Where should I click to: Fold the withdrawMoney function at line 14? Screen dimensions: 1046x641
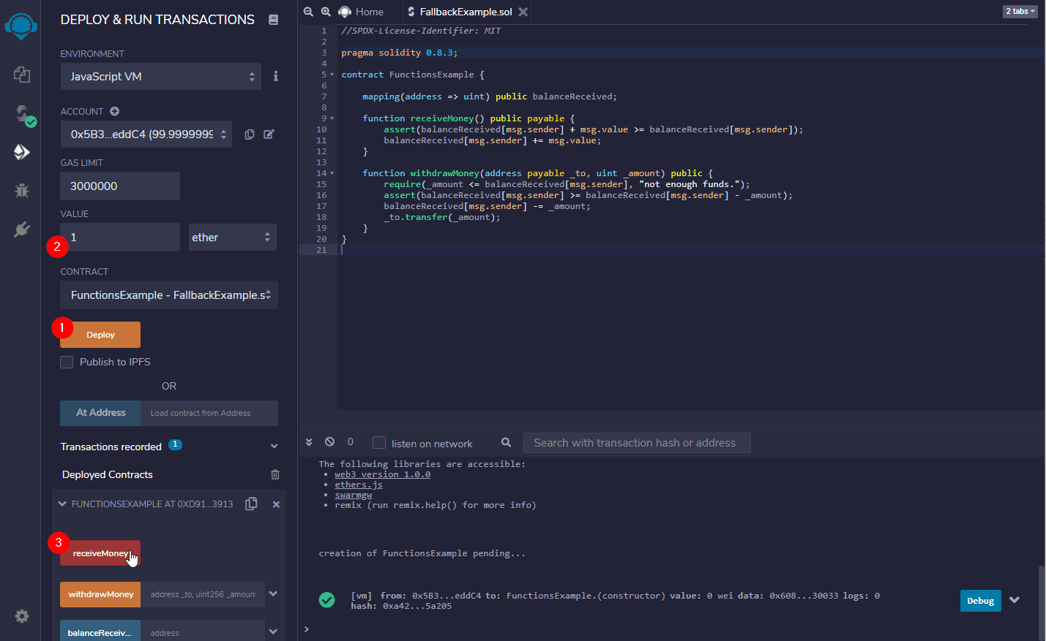[332, 173]
